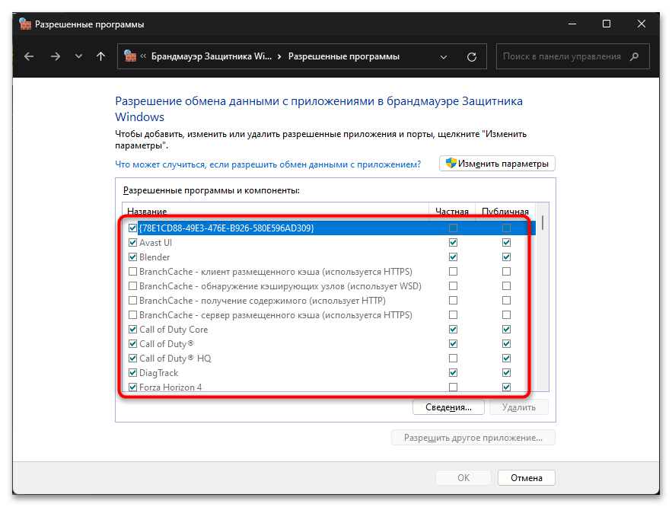Click the firewall icon in address bar
The height and width of the screenshot is (507, 672).
click(x=130, y=56)
